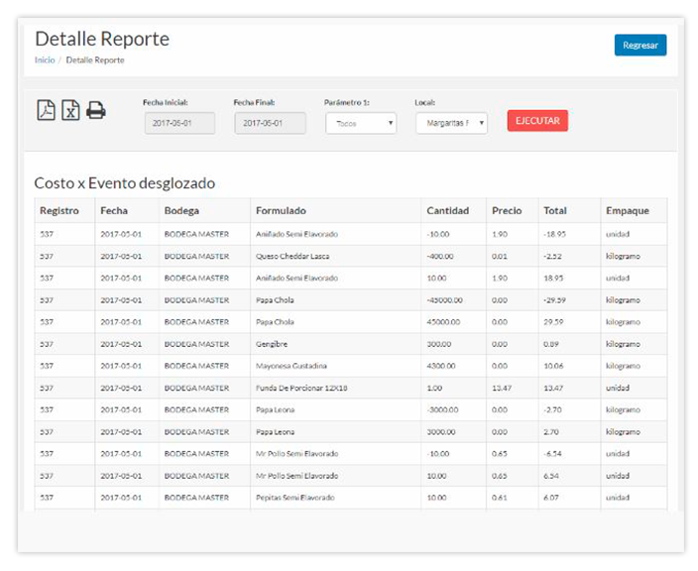The image size is (698, 571).
Task: Sort by Cantidad column header
Action: [x=448, y=211]
